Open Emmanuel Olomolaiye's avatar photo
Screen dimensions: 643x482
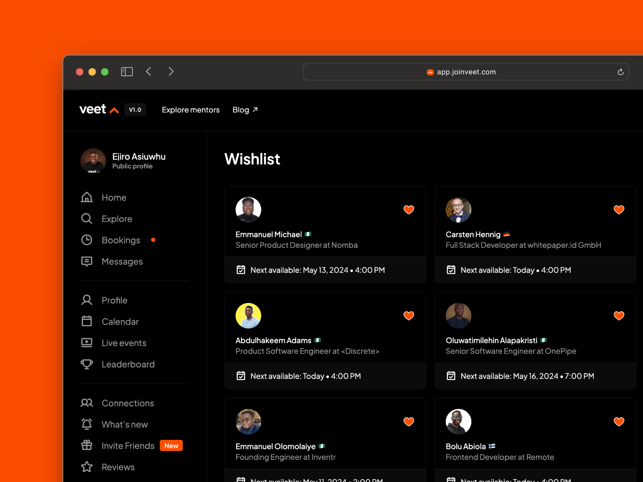coord(248,422)
